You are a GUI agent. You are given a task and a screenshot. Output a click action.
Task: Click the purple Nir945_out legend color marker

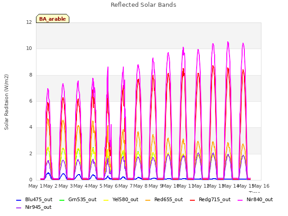coord(19,208)
